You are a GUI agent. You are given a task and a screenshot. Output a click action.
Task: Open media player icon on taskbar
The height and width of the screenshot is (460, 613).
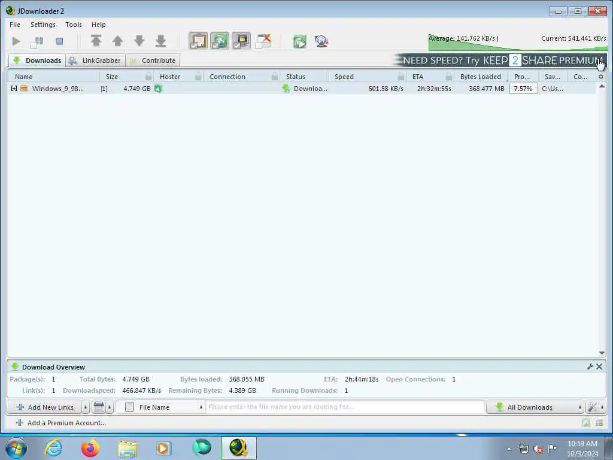coord(163,448)
